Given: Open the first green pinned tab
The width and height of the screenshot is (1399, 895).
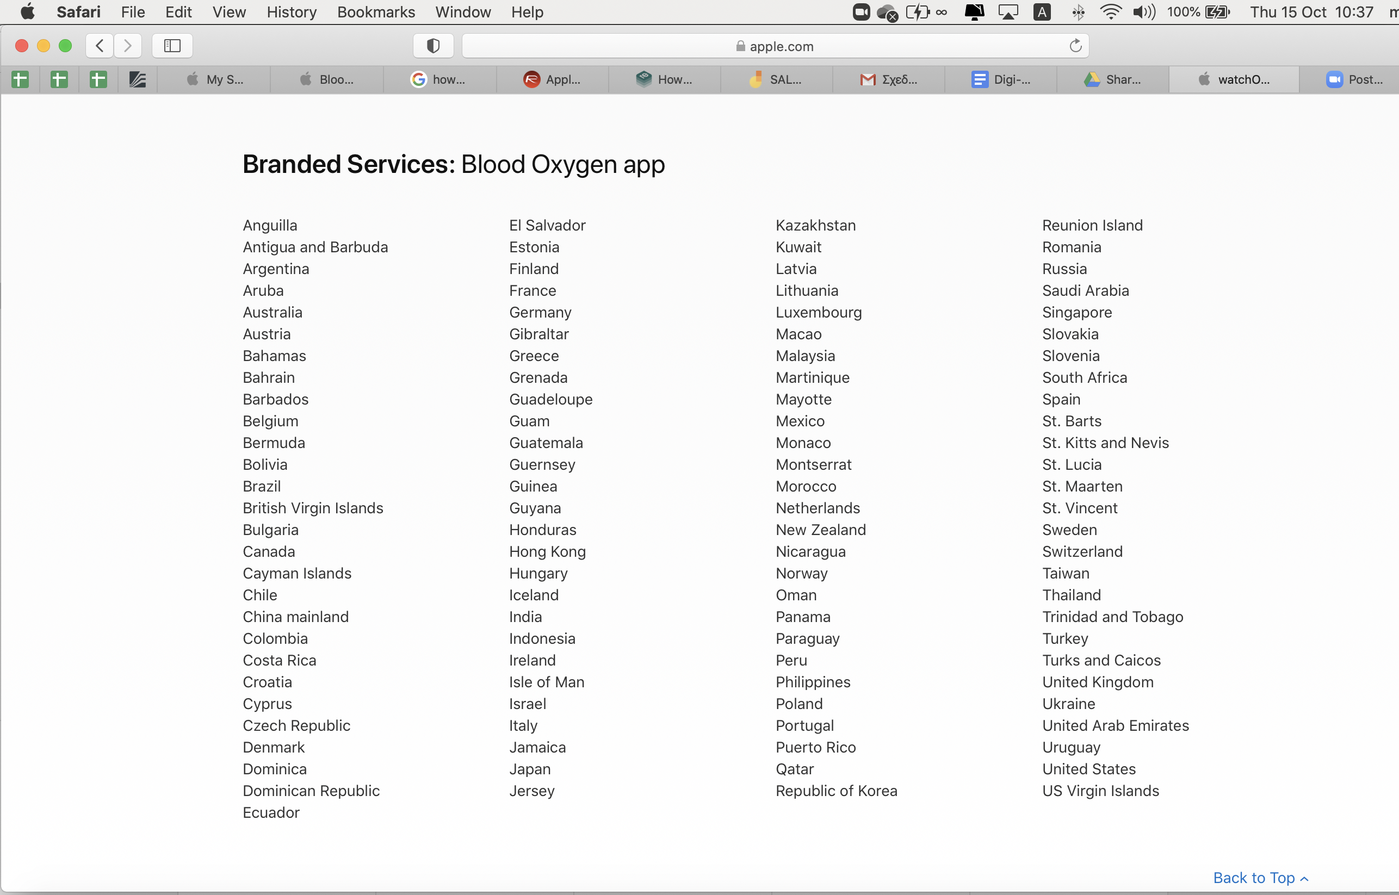Looking at the screenshot, I should [20, 79].
